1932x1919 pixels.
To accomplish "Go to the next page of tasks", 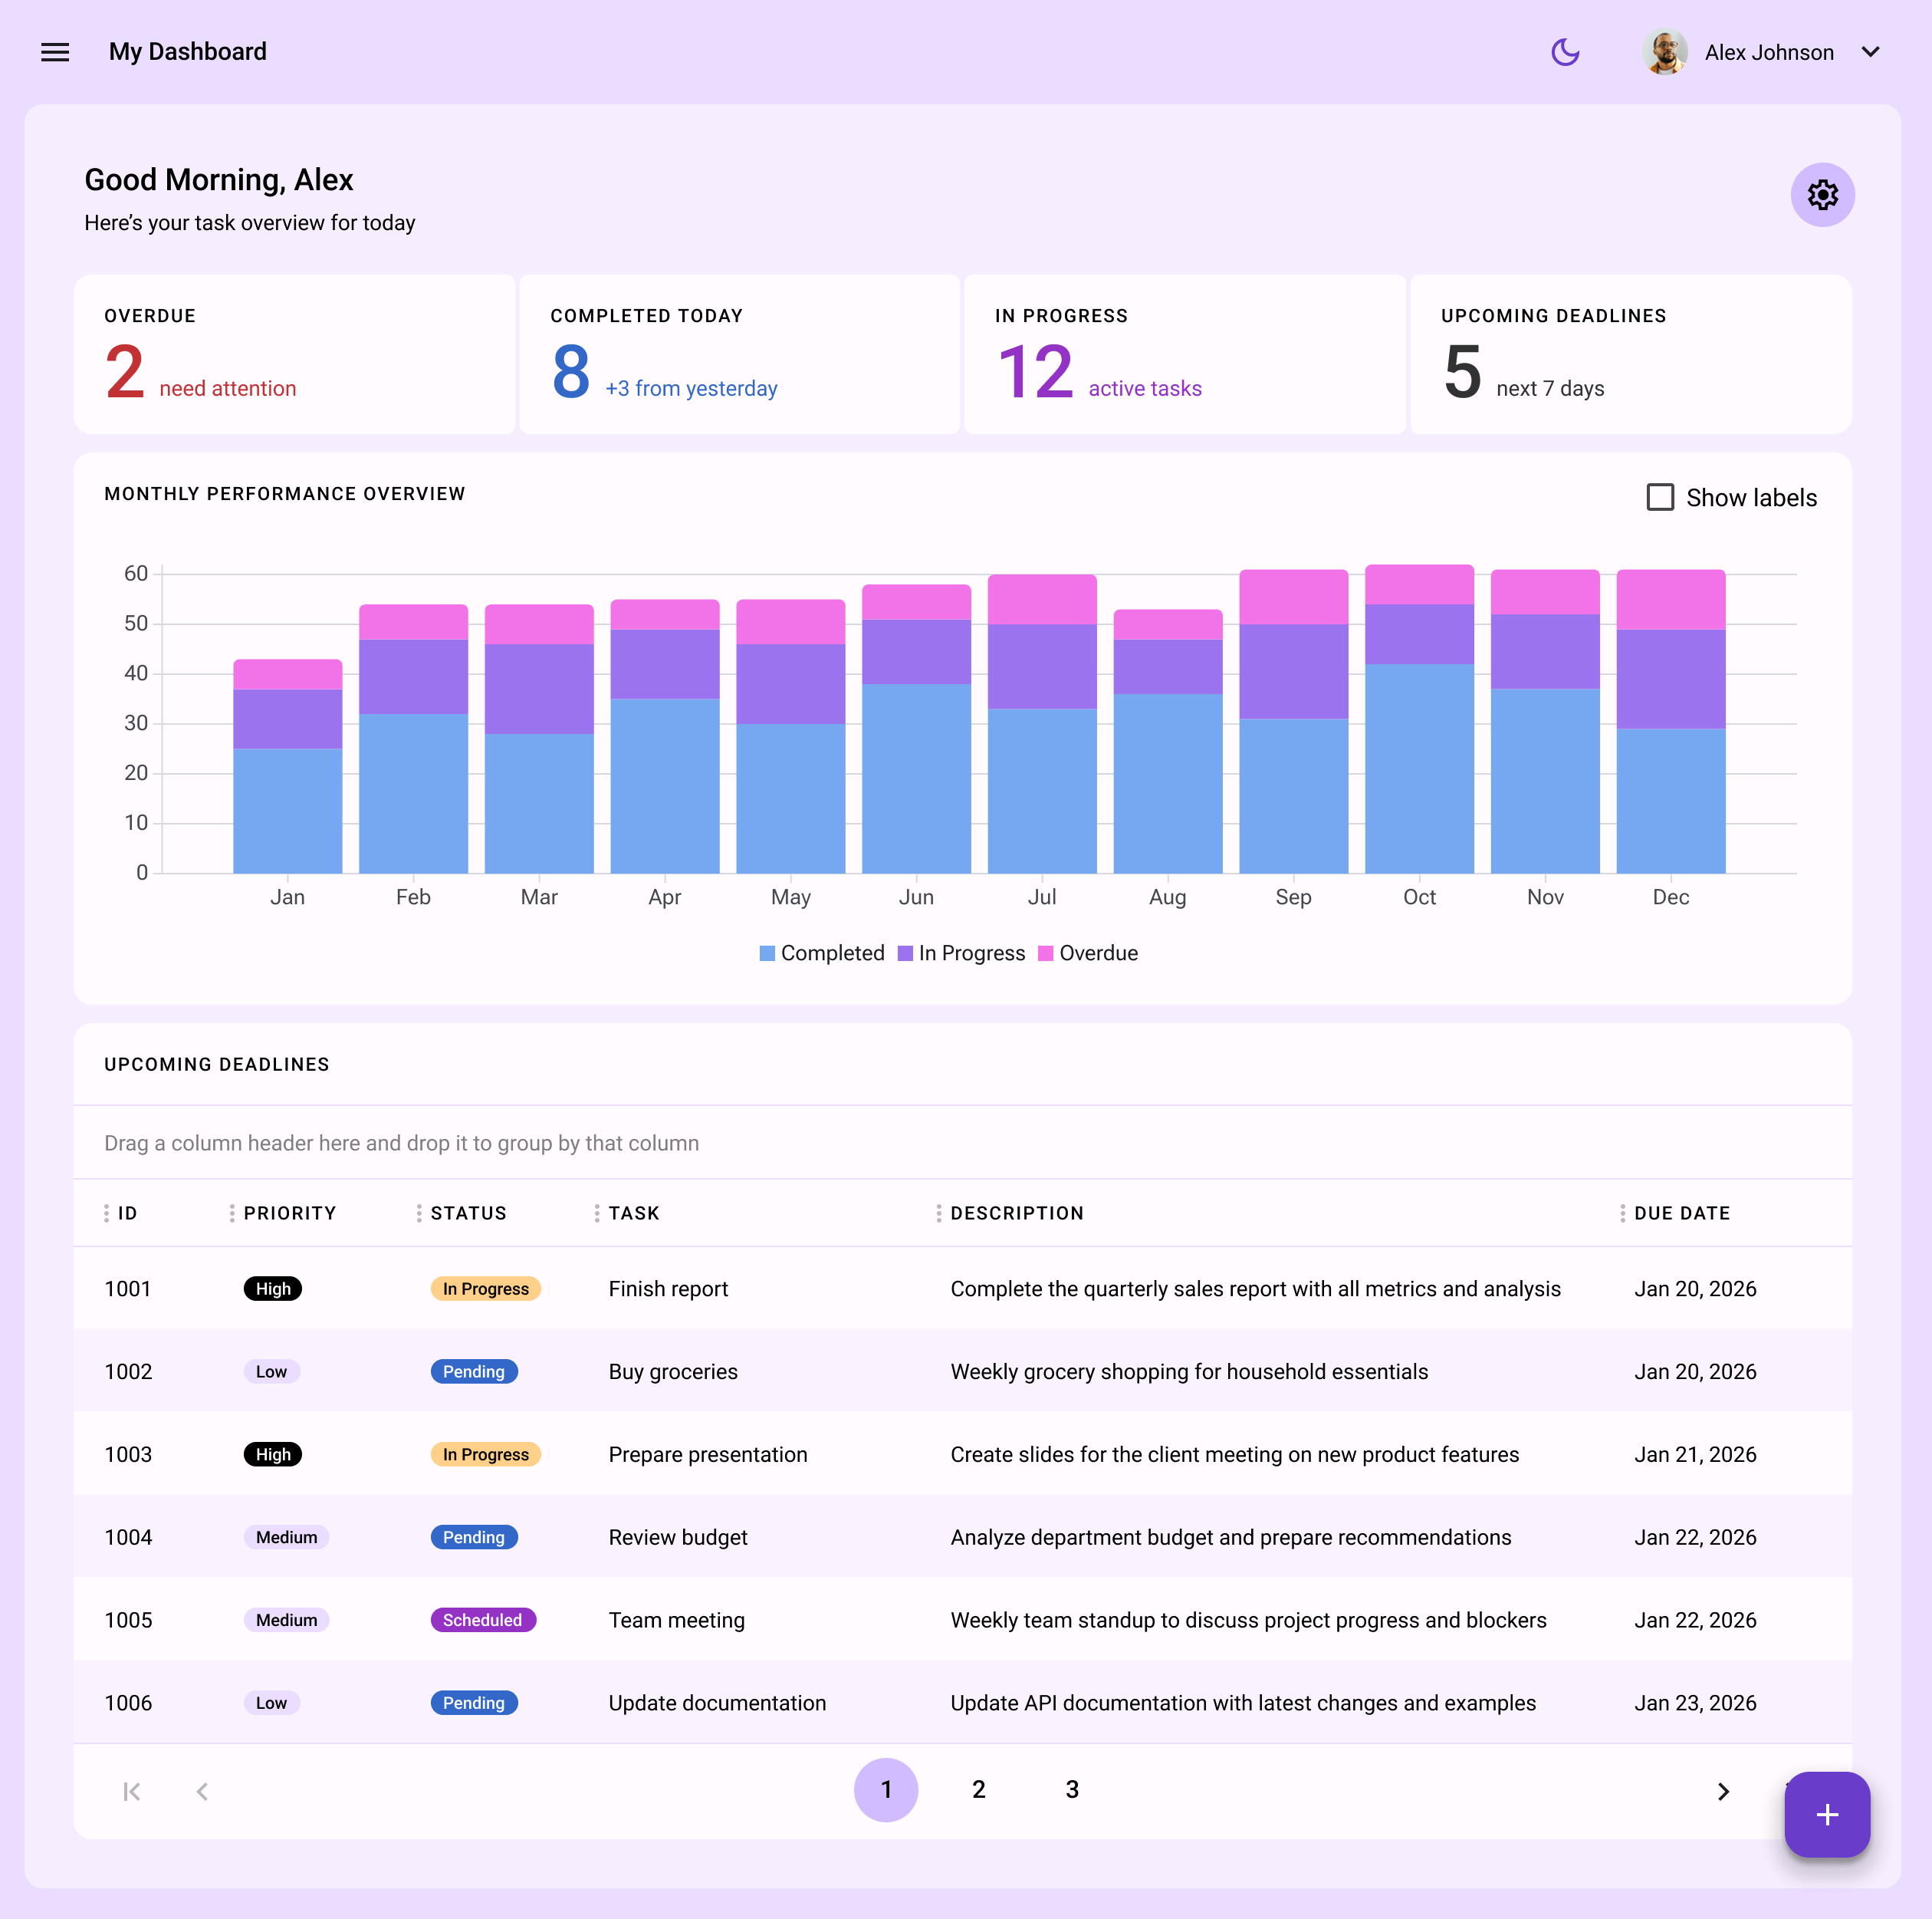I will click(x=1723, y=1791).
